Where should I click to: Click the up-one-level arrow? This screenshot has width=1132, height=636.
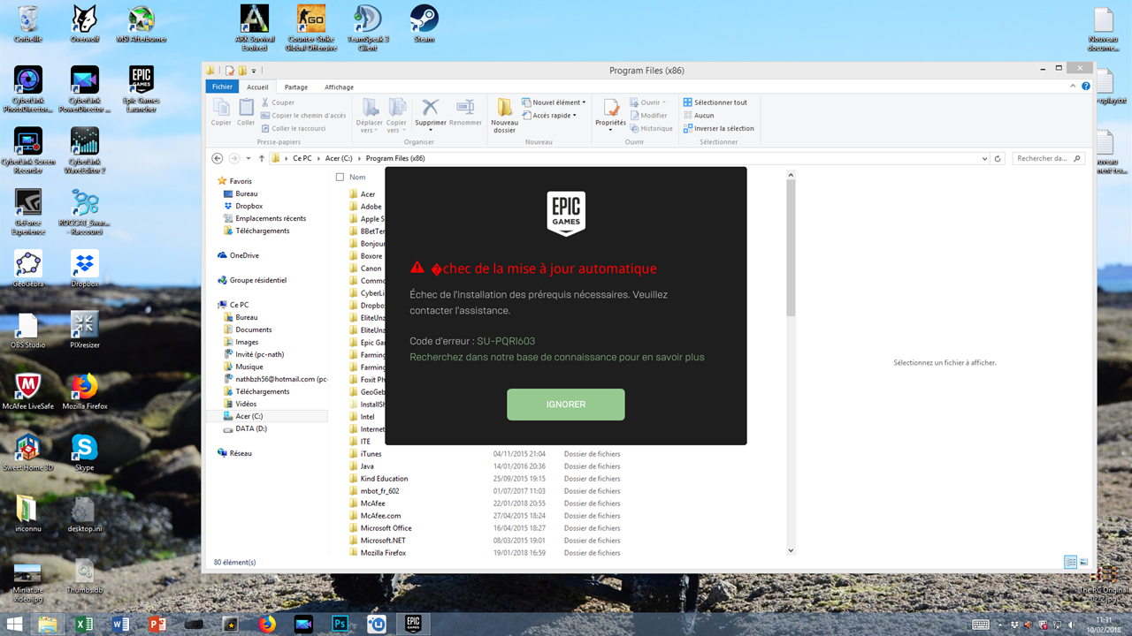tap(262, 158)
